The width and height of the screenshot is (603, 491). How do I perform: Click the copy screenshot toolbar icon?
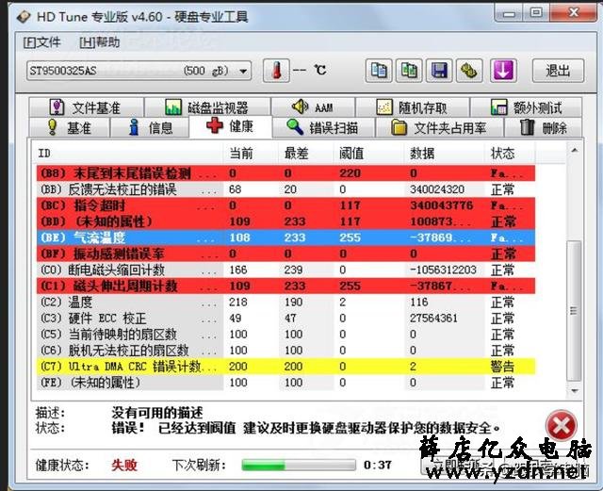point(409,71)
